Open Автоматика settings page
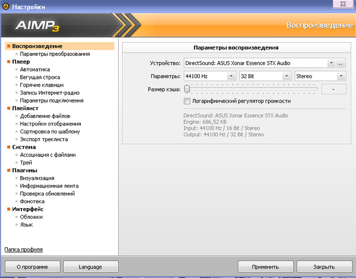The width and height of the screenshot is (356, 278). tap(35, 69)
